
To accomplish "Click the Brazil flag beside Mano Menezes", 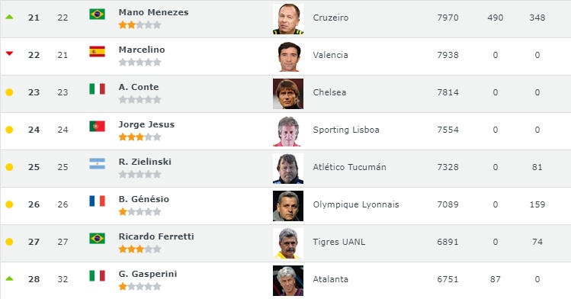I will click(98, 14).
